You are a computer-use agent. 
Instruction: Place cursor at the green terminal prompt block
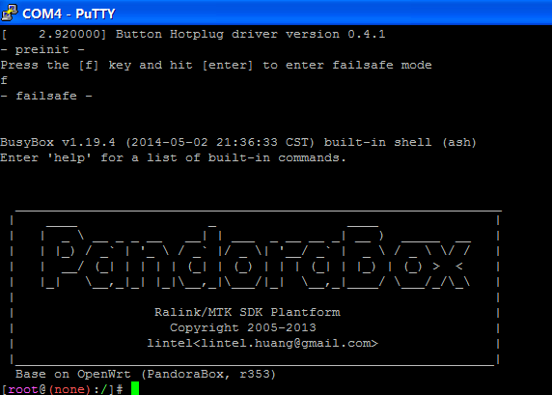[x=135, y=388]
